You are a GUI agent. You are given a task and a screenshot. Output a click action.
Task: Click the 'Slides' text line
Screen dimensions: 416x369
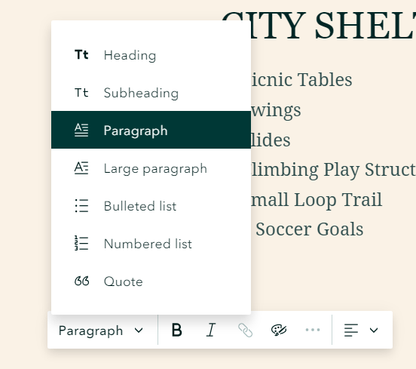(x=271, y=140)
